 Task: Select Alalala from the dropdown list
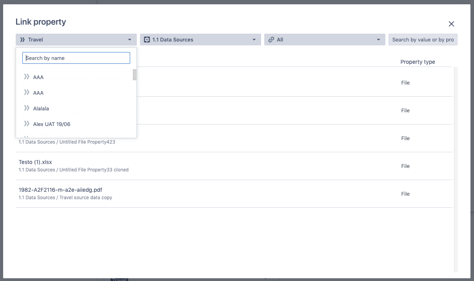tap(41, 108)
